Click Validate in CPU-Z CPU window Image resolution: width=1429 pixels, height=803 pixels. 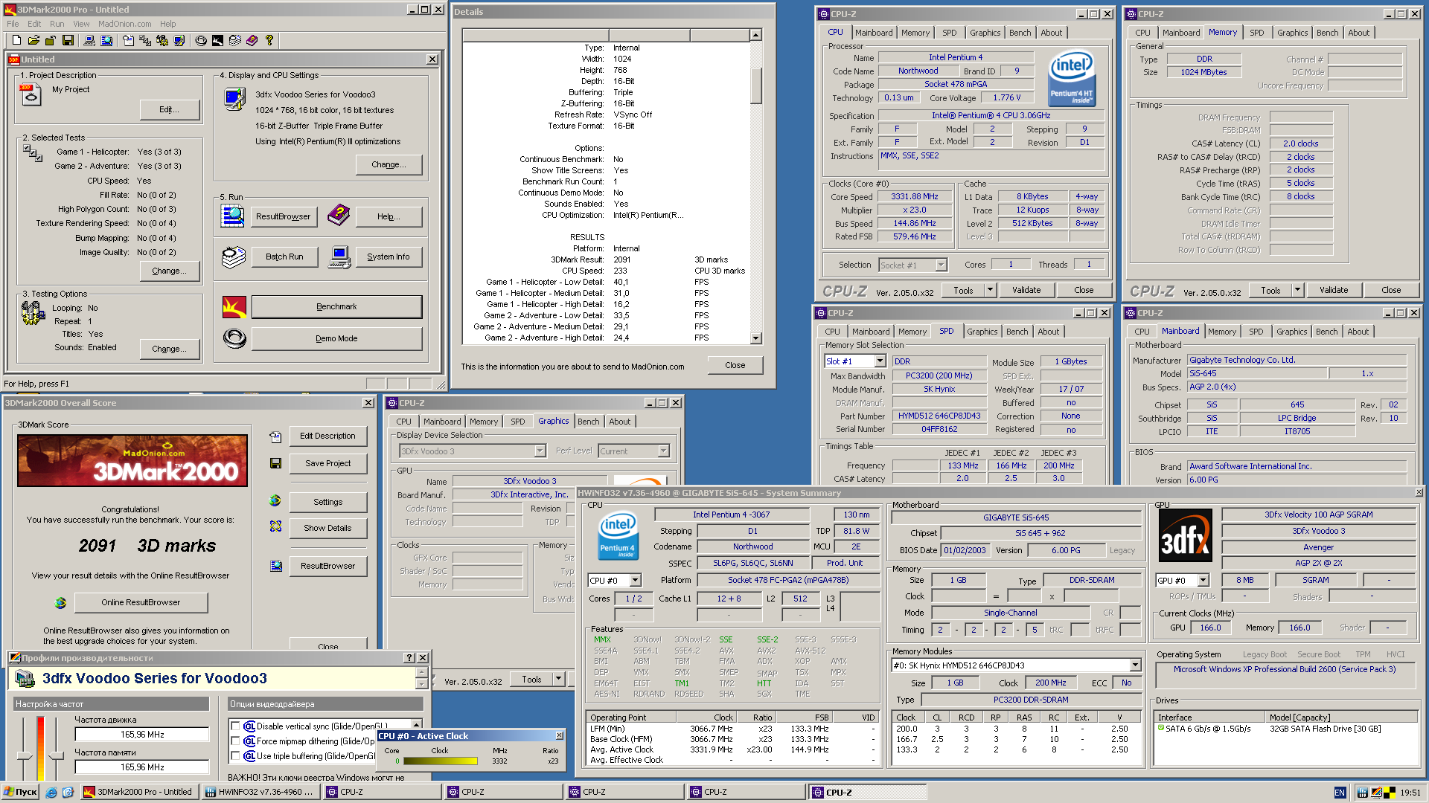click(1026, 290)
